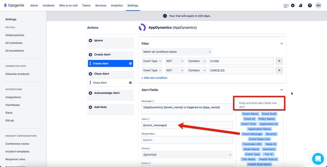The width and height of the screenshot is (327, 167).
Task: Open gear settings on selected Create Alert
Action: click(130, 64)
